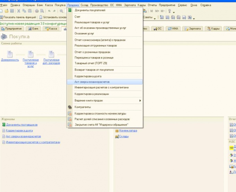236x192 pixels.
Task: Click the Save diskette toolbar icon
Action: click(x=12, y=11)
